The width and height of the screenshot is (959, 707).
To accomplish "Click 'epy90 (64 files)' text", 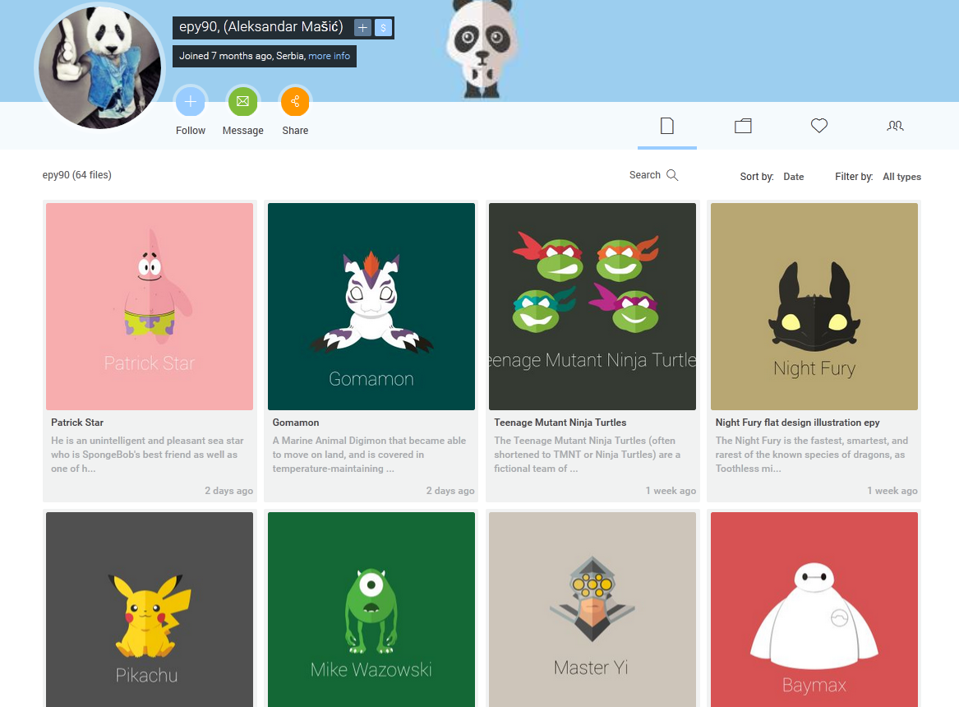I will [77, 175].
